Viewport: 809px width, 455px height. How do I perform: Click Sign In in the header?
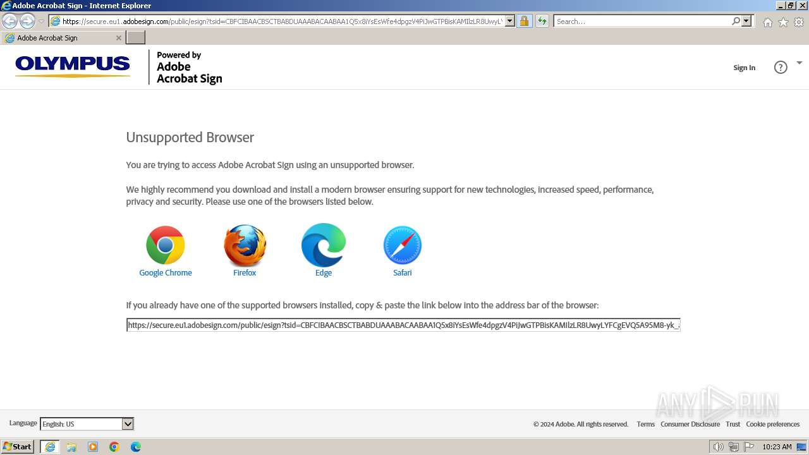click(744, 68)
